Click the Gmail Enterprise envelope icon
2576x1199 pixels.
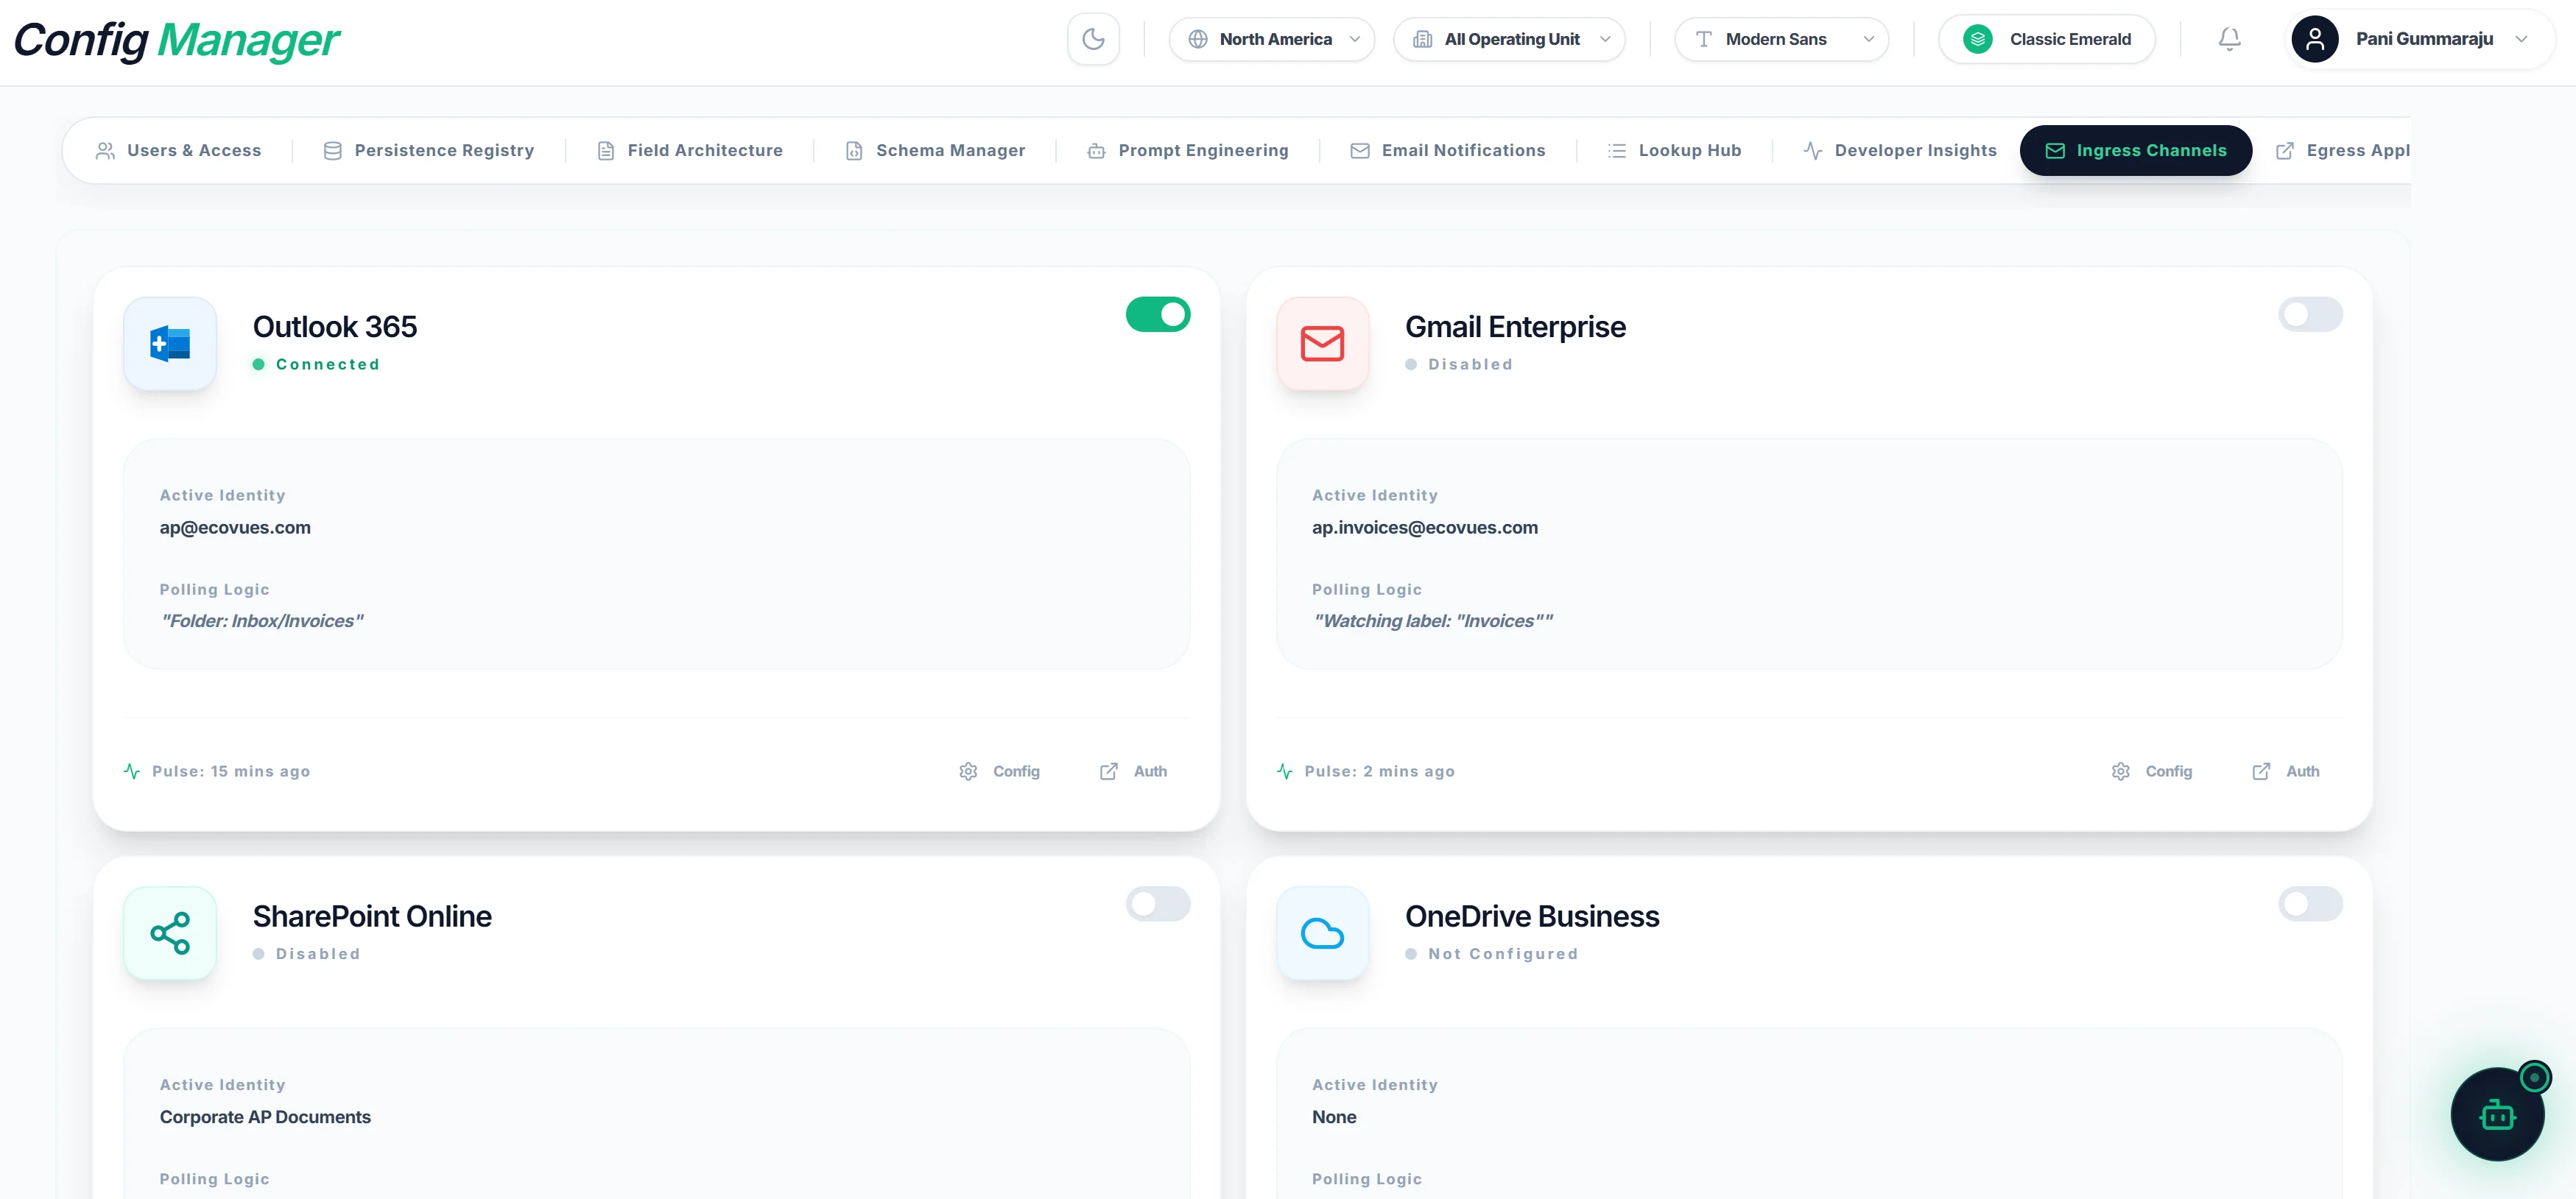(1322, 344)
